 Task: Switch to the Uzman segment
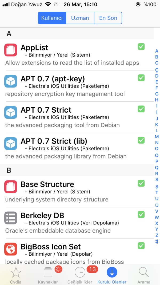[x=80, y=18]
